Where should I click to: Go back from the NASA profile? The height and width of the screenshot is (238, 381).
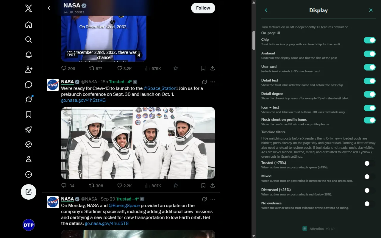point(50,8)
